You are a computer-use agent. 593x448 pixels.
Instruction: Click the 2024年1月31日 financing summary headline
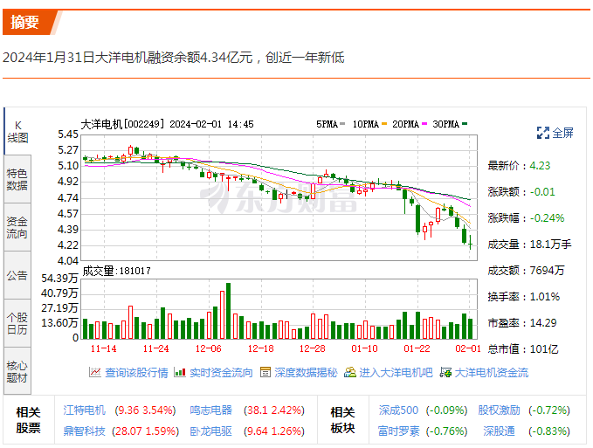coord(174,58)
